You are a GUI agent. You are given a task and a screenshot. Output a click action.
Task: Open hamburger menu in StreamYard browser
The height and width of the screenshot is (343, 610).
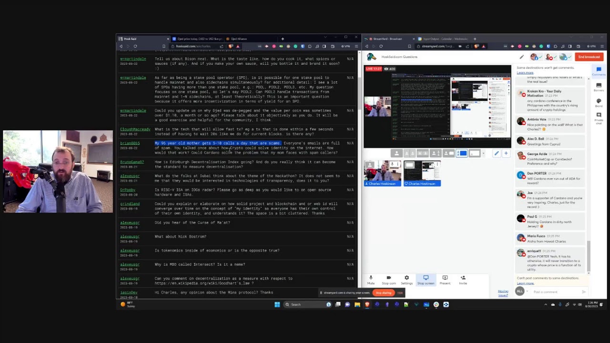click(x=601, y=46)
